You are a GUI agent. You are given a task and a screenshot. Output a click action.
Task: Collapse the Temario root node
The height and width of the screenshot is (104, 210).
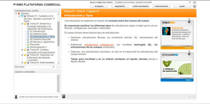pos(16,14)
